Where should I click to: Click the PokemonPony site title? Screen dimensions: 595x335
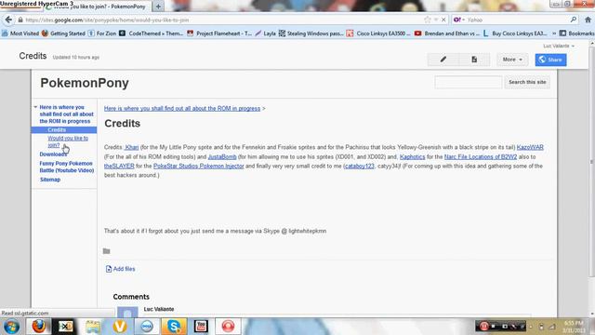[x=85, y=83]
